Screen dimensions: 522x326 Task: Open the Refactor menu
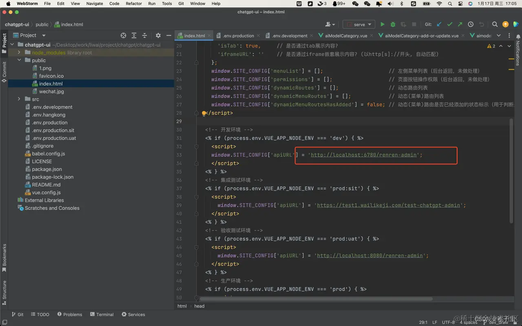pyautogui.click(x=134, y=3)
